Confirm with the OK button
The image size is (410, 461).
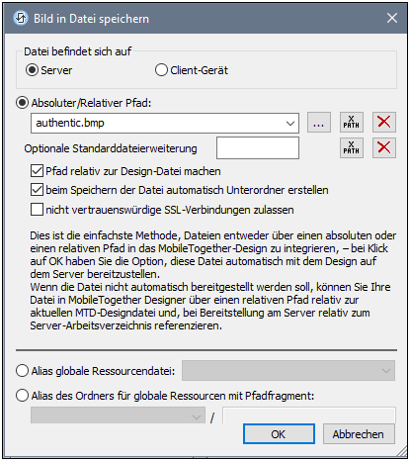click(x=279, y=434)
